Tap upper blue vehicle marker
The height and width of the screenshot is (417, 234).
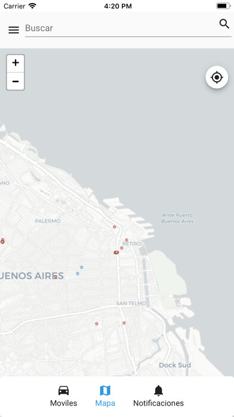point(82,267)
